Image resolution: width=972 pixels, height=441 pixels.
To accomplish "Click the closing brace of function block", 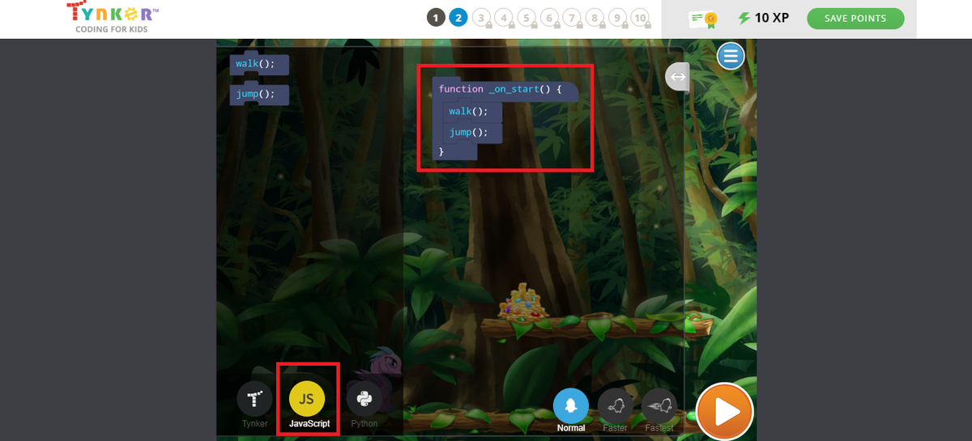I will tap(441, 151).
